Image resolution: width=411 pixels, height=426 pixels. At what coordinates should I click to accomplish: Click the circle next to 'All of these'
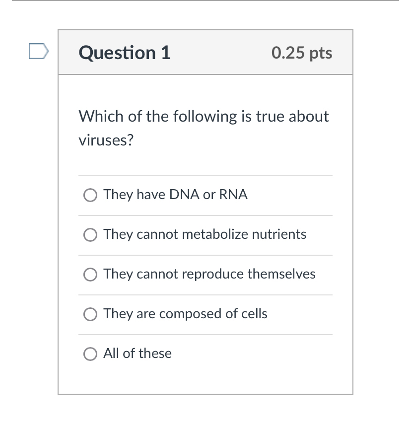click(x=90, y=354)
